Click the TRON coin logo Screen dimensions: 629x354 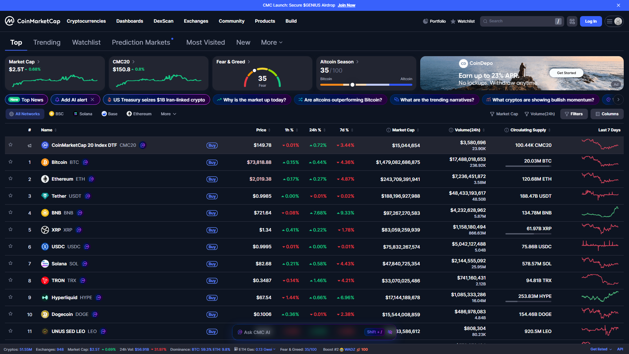(45, 280)
